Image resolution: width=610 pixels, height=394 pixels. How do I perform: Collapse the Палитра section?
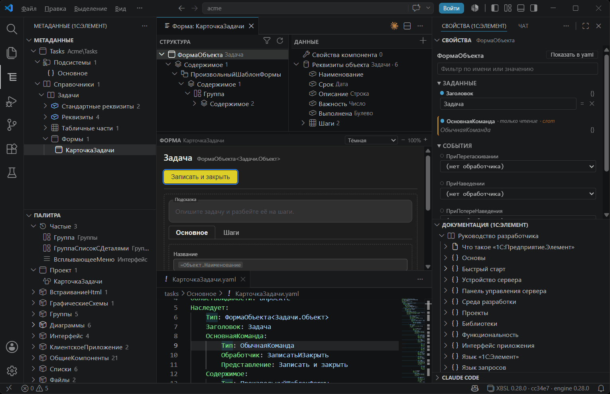point(29,215)
